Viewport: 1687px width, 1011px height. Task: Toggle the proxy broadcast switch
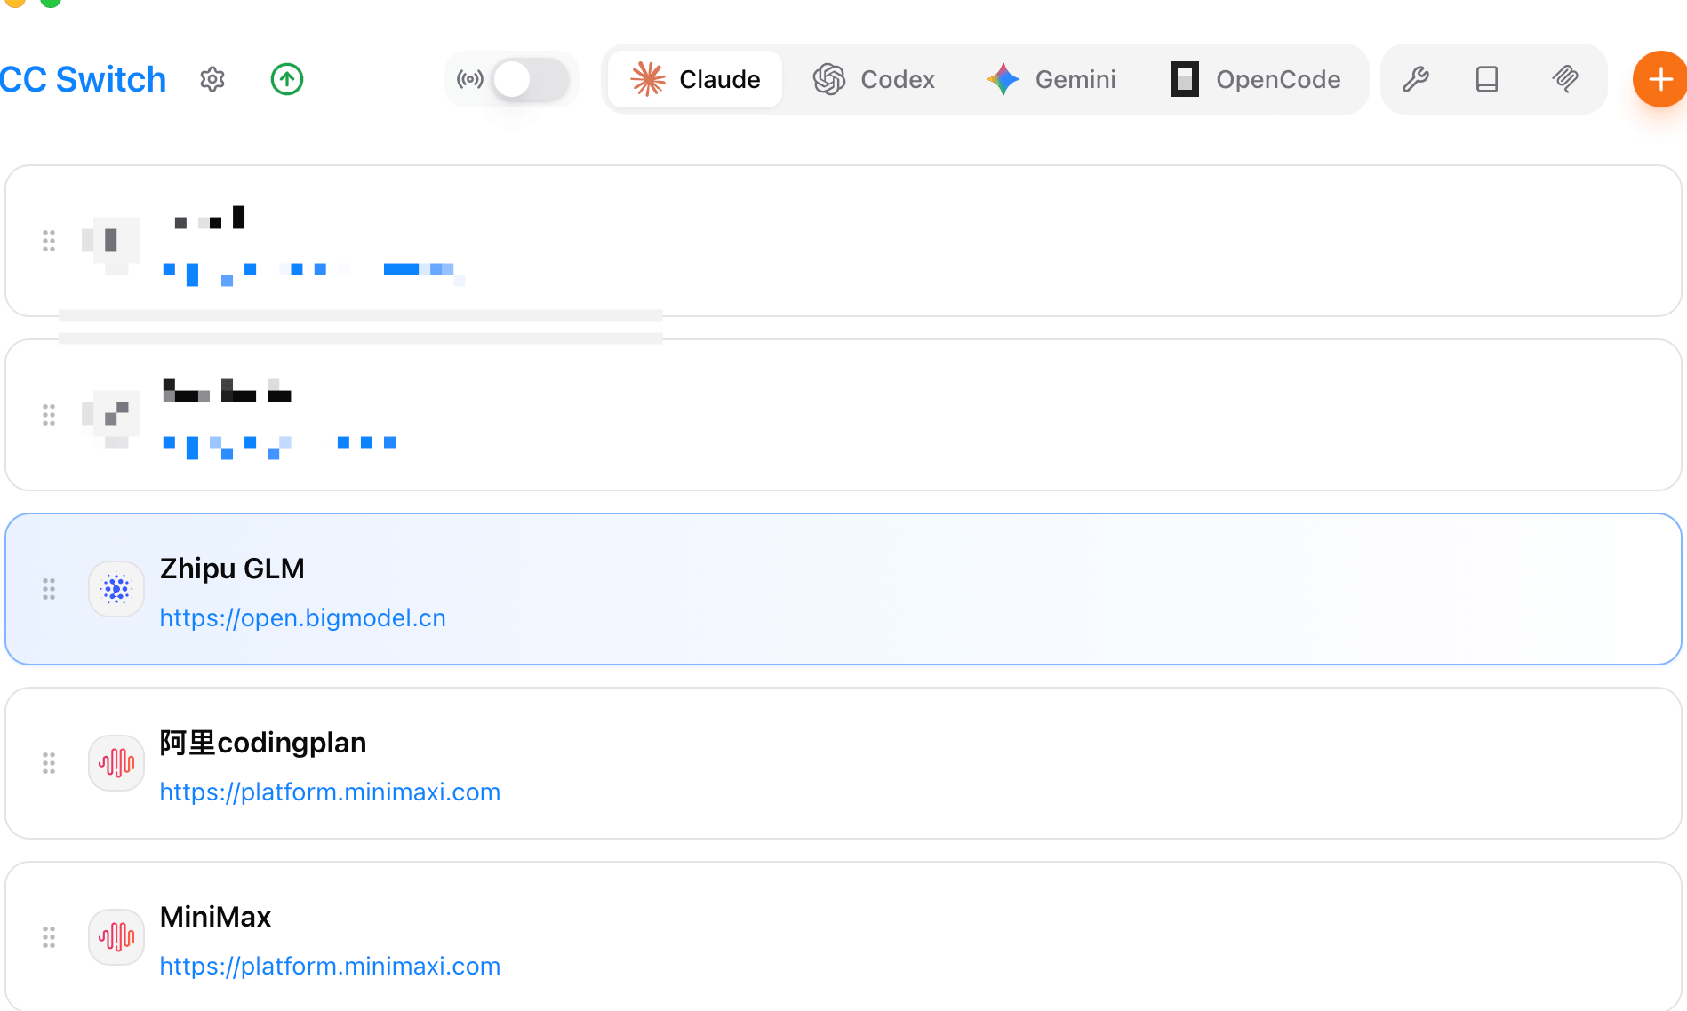531,79
